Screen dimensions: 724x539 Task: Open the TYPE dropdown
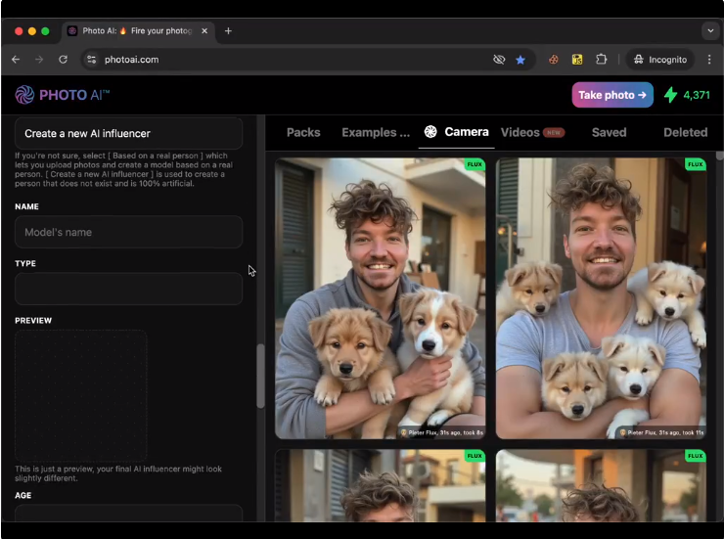[x=129, y=289]
